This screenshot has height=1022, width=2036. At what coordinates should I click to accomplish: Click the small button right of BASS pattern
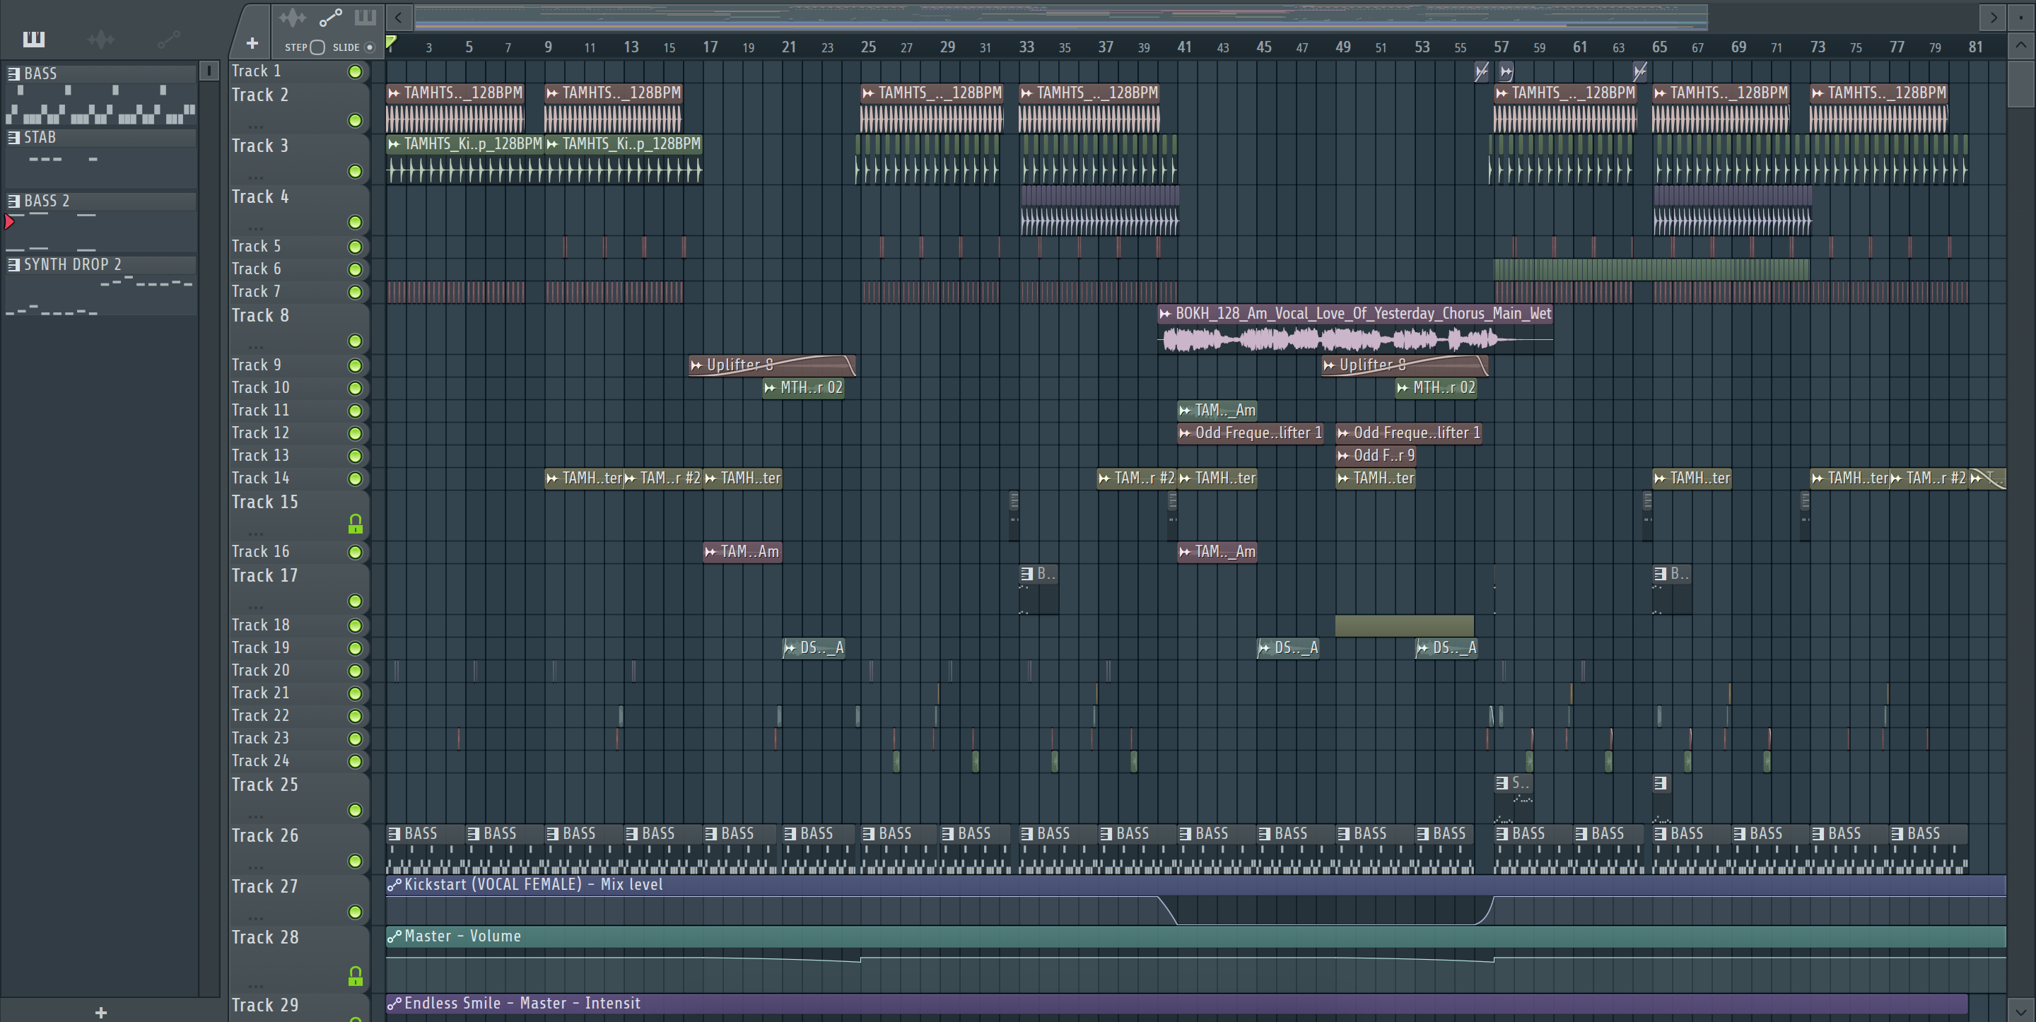pyautogui.click(x=209, y=71)
